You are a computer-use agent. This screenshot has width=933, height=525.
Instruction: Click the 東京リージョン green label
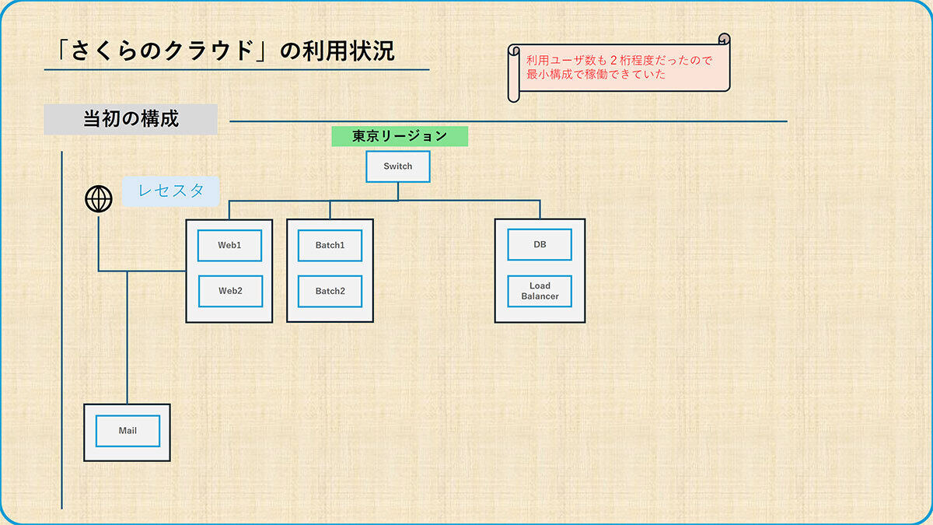pyautogui.click(x=400, y=136)
